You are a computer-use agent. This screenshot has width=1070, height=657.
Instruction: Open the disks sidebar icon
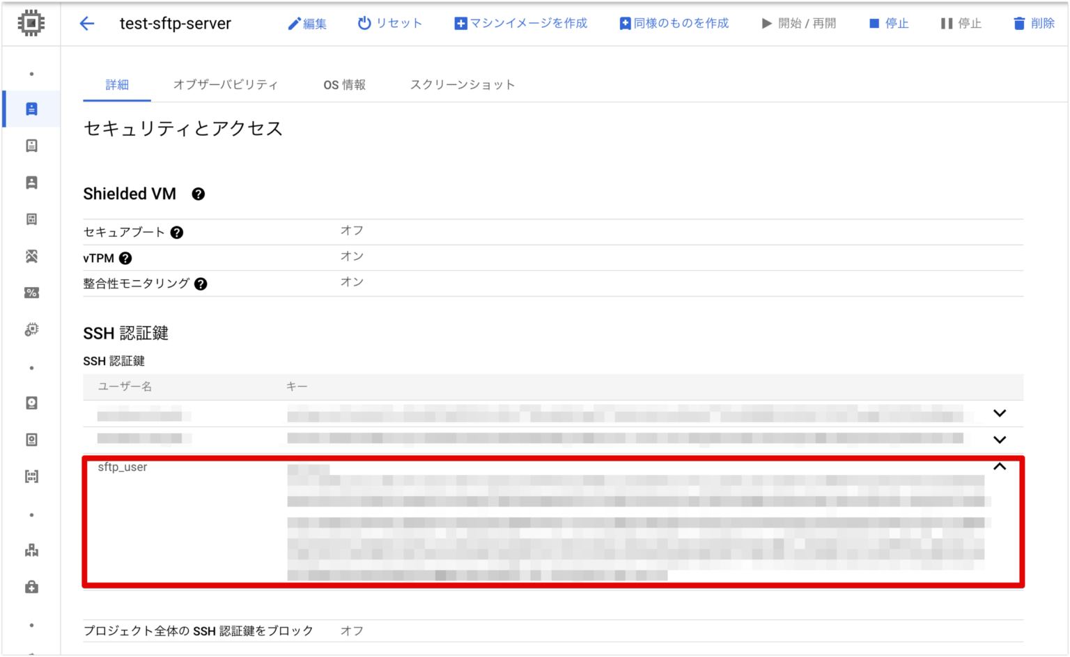pos(31,403)
